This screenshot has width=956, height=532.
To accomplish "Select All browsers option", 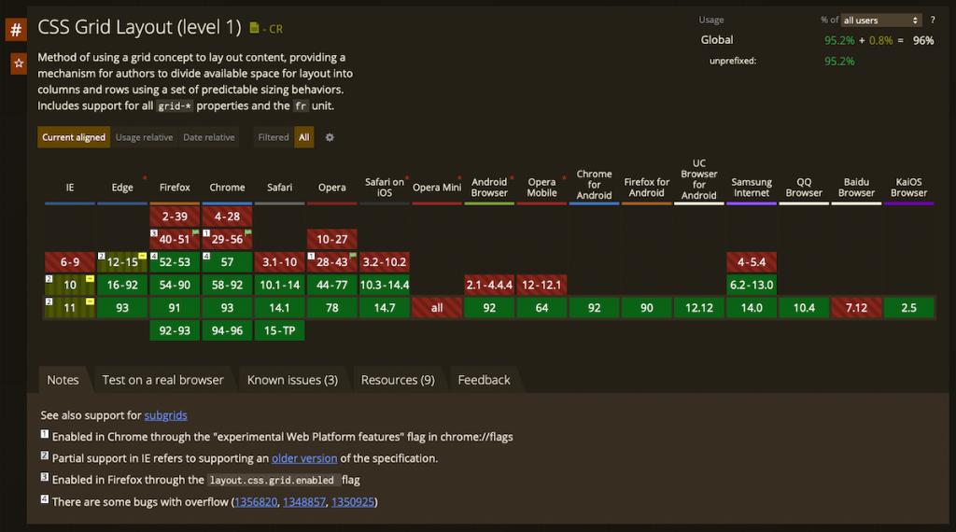I will tap(304, 138).
